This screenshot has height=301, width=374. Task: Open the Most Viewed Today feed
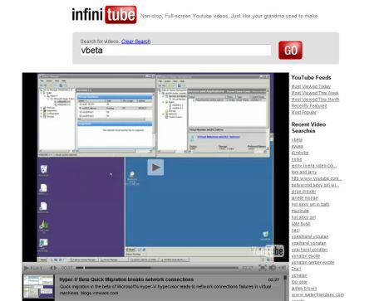coord(311,86)
